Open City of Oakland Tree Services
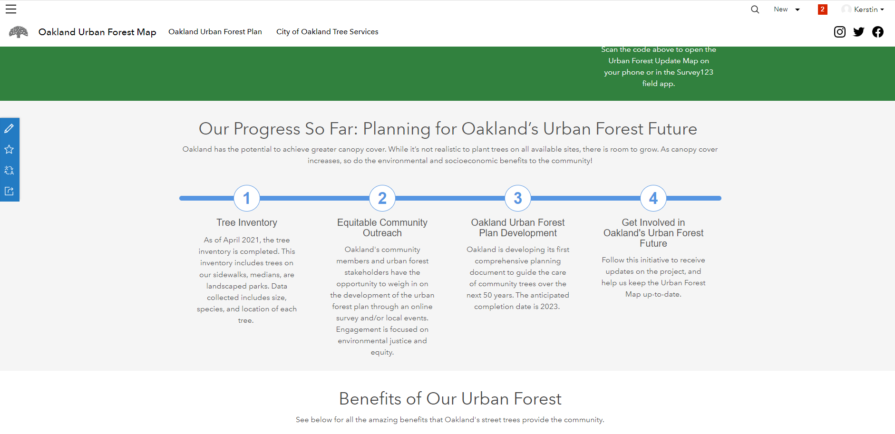Image resolution: width=895 pixels, height=434 pixels. (327, 32)
